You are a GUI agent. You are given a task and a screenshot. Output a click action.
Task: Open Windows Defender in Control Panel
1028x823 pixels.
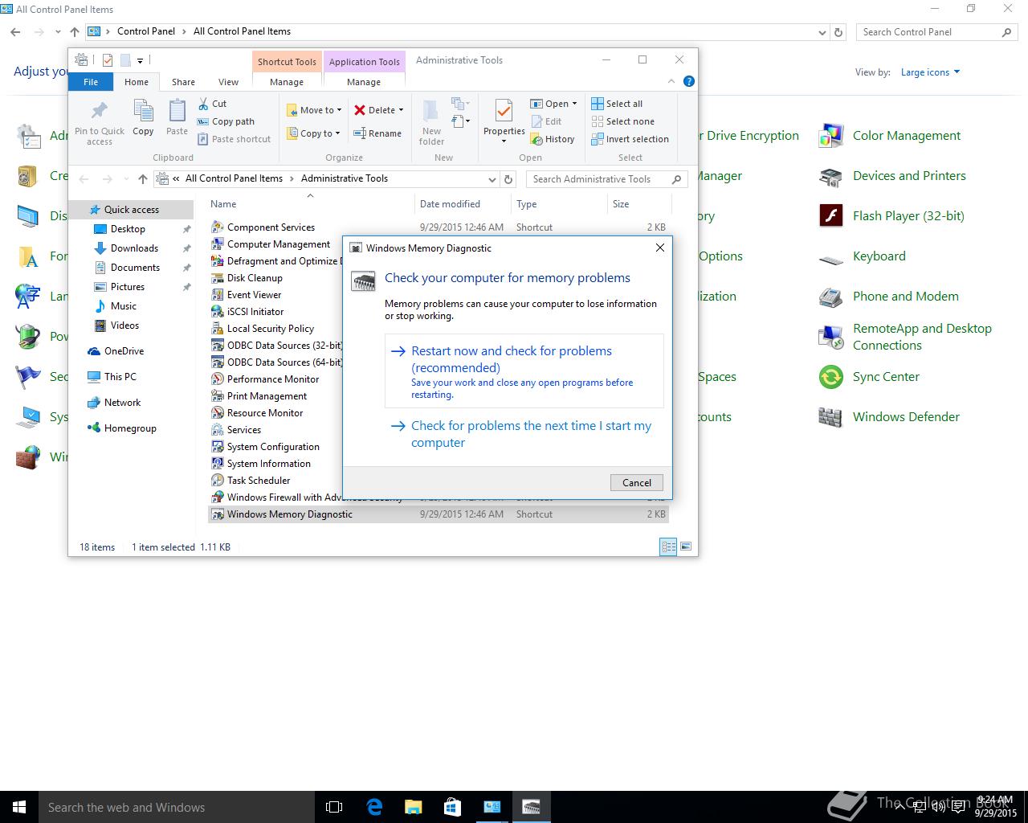click(889, 417)
